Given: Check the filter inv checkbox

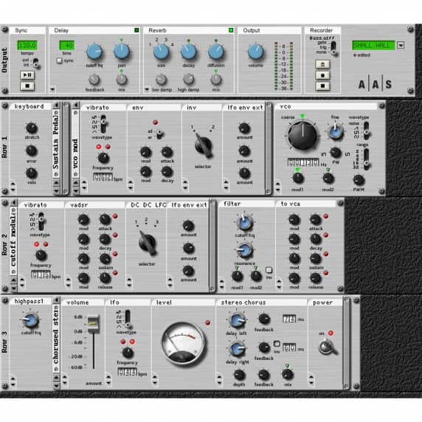Looking at the screenshot, I should point(269,270).
